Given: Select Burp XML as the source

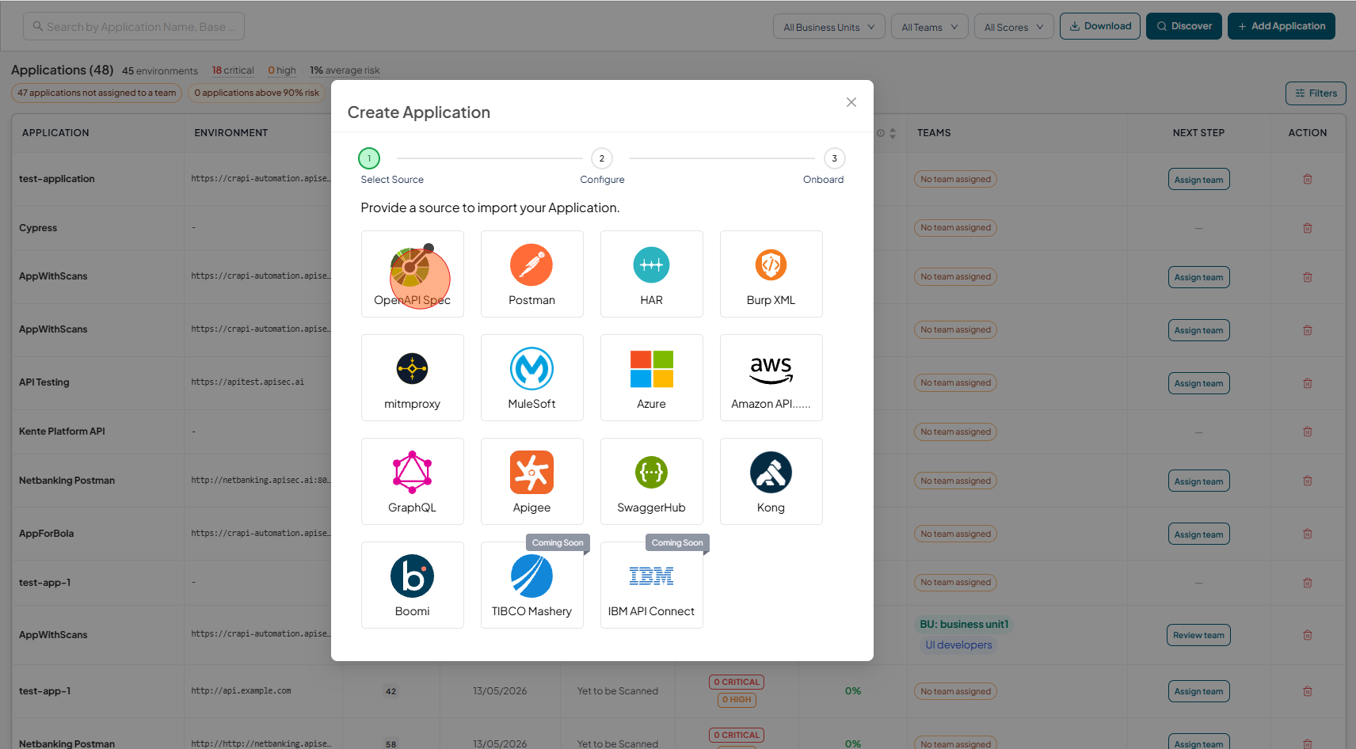Looking at the screenshot, I should pyautogui.click(x=771, y=274).
